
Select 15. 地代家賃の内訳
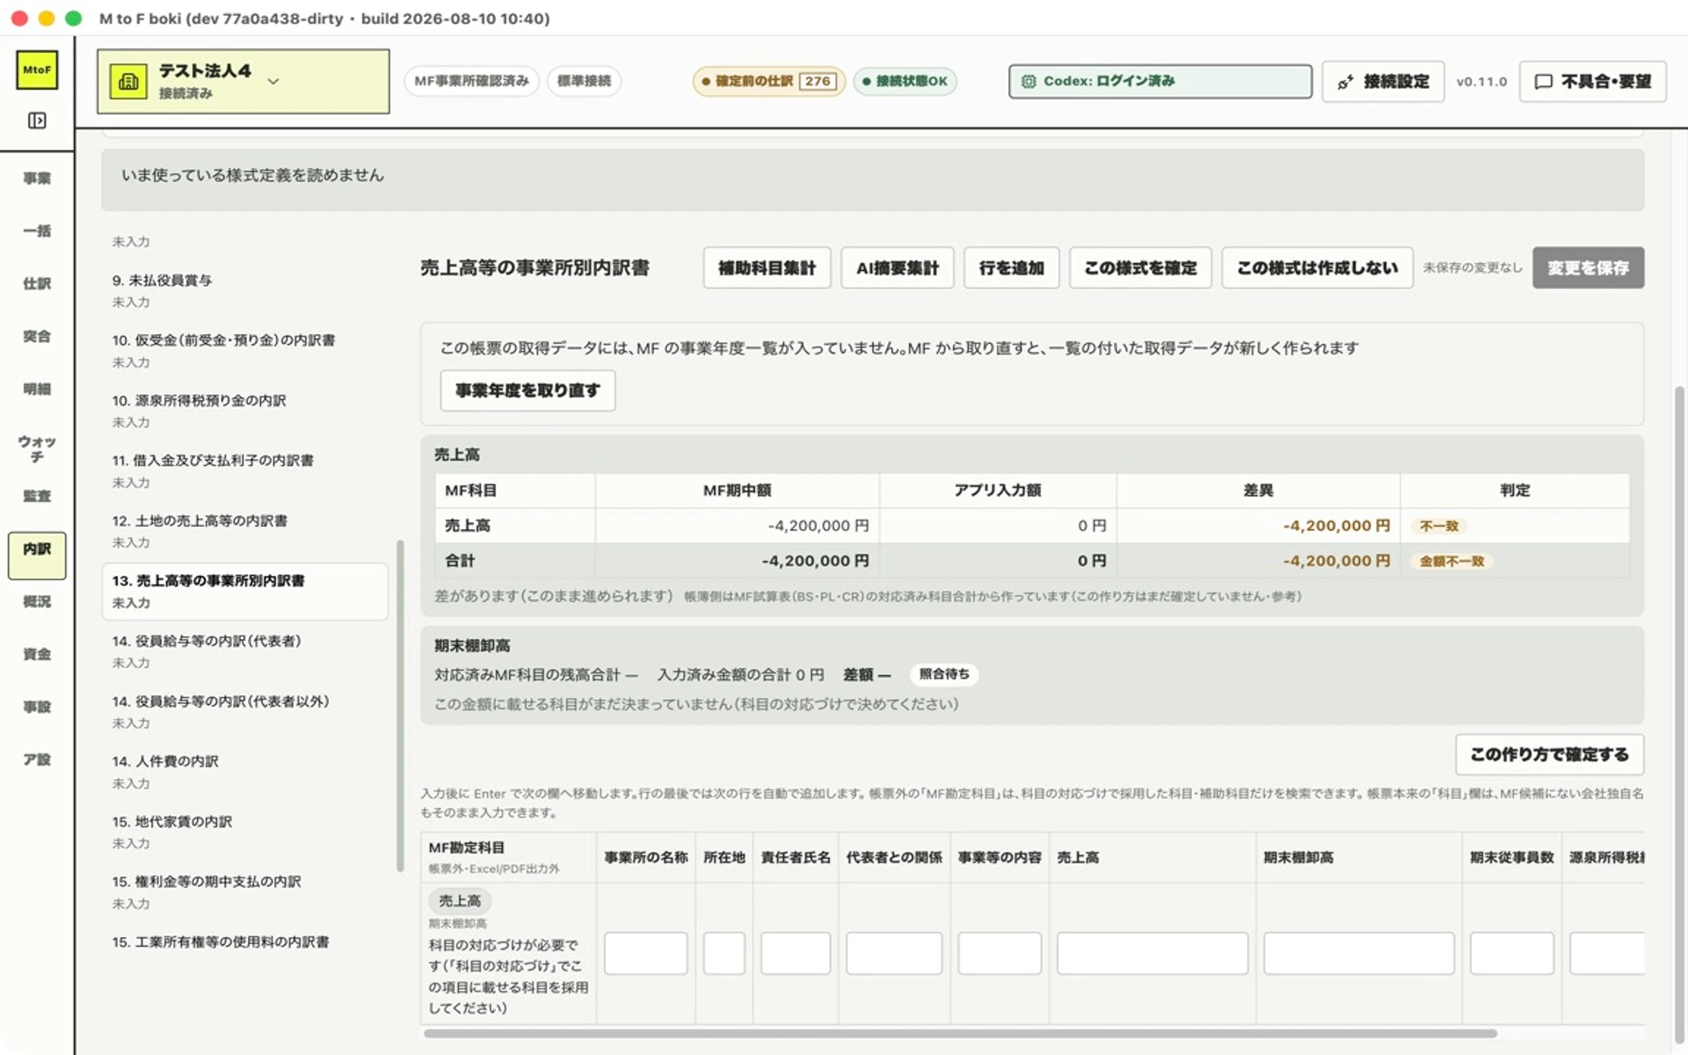(x=244, y=833)
